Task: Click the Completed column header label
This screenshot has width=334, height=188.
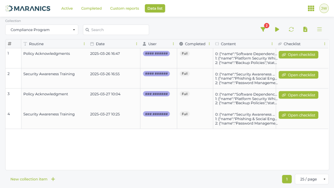Action: click(x=195, y=44)
